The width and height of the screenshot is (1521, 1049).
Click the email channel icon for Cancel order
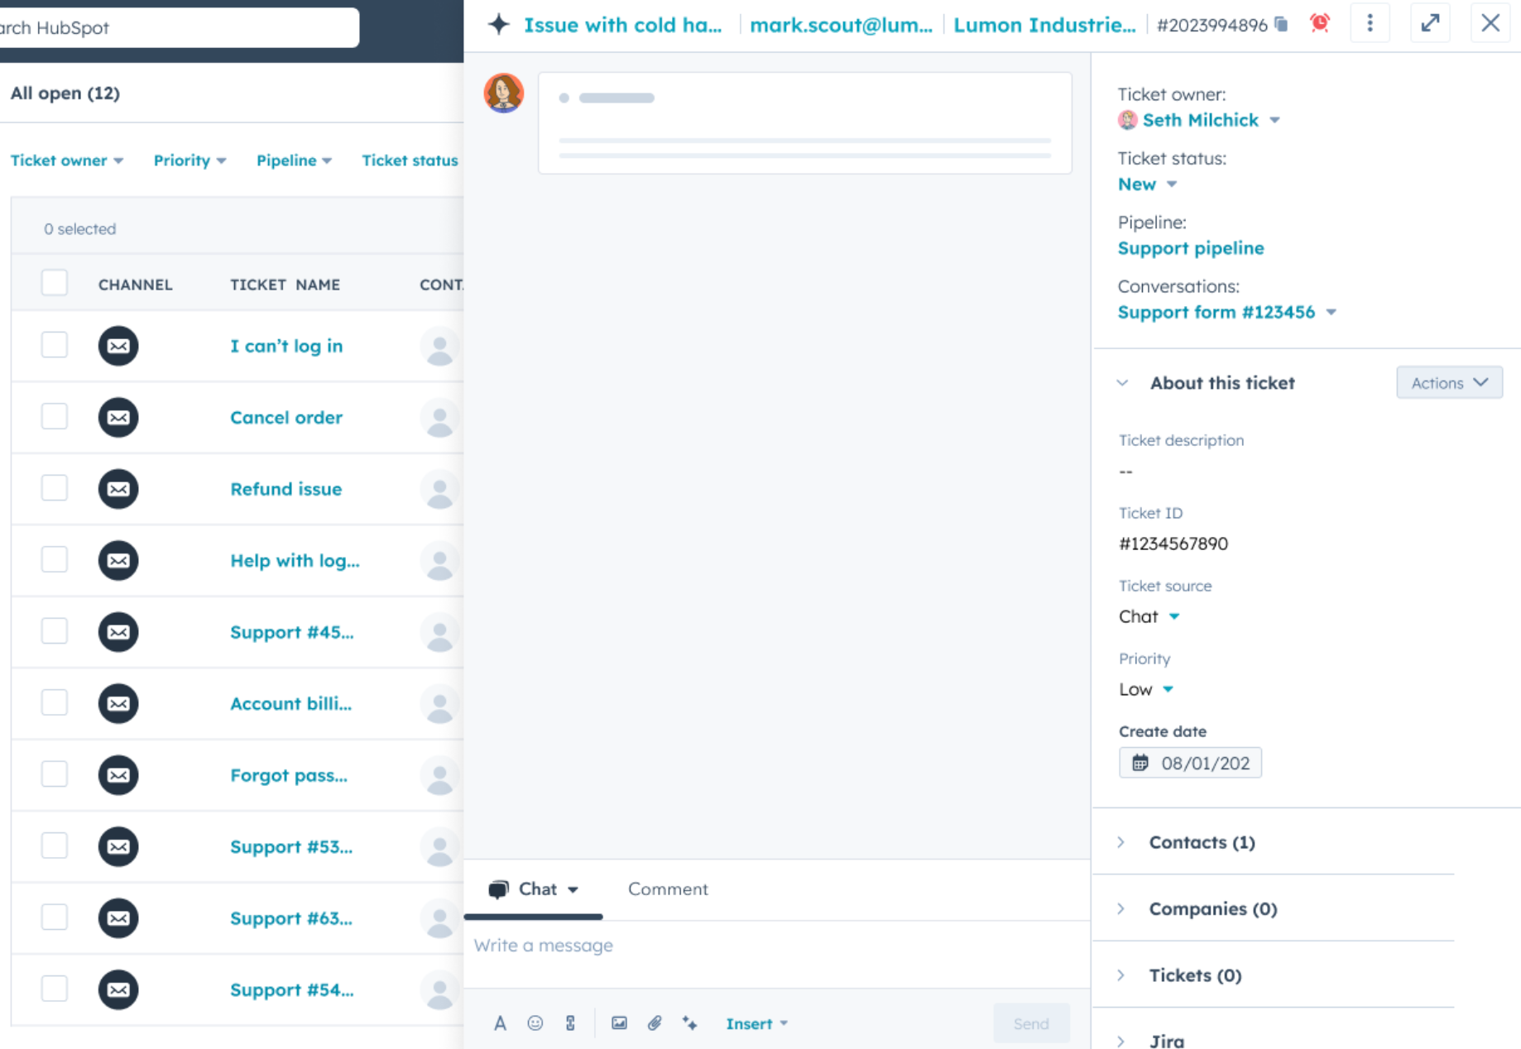[x=118, y=417]
